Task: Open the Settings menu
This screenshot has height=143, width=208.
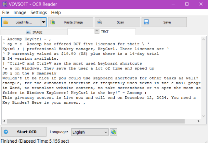Action: (x=39, y=12)
